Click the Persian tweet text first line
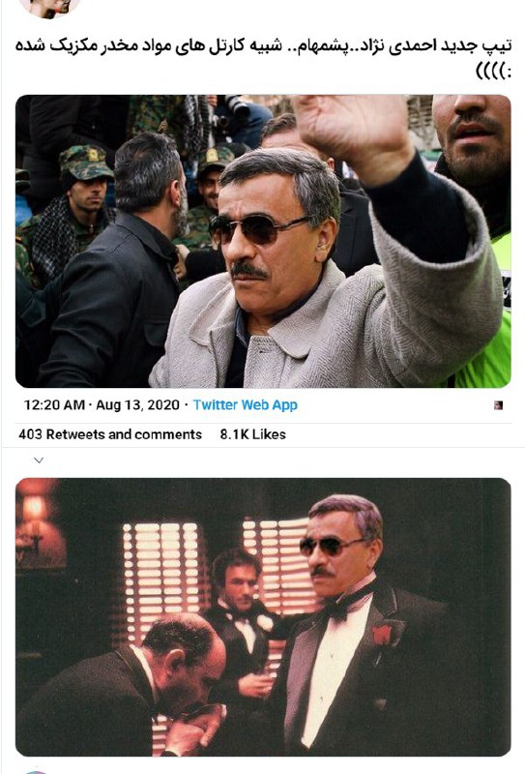Image resolution: width=525 pixels, height=774 pixels. click(x=263, y=45)
